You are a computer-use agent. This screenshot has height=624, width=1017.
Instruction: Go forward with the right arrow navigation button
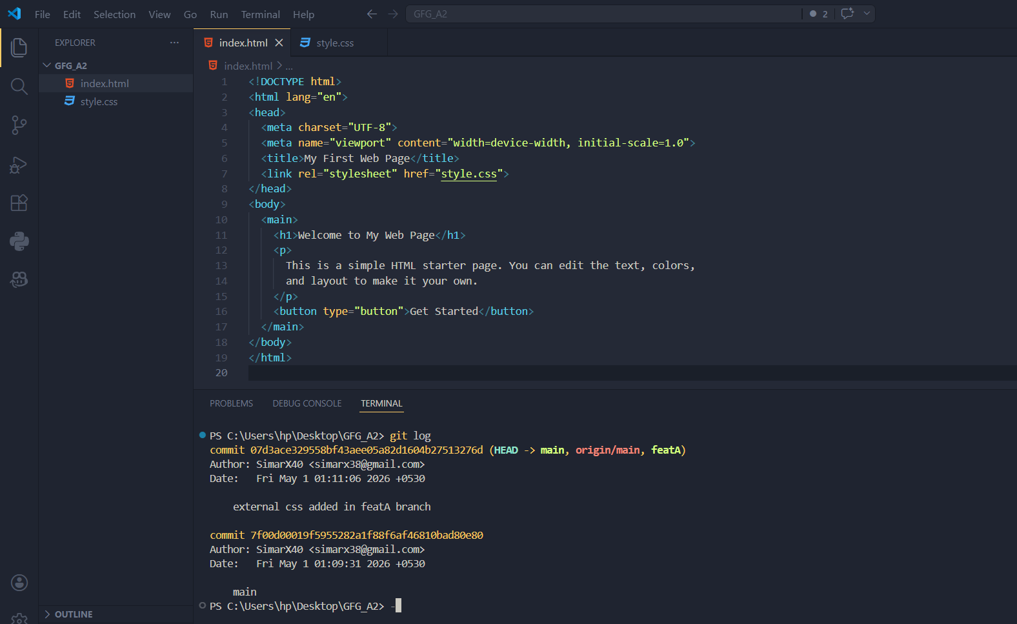click(393, 14)
